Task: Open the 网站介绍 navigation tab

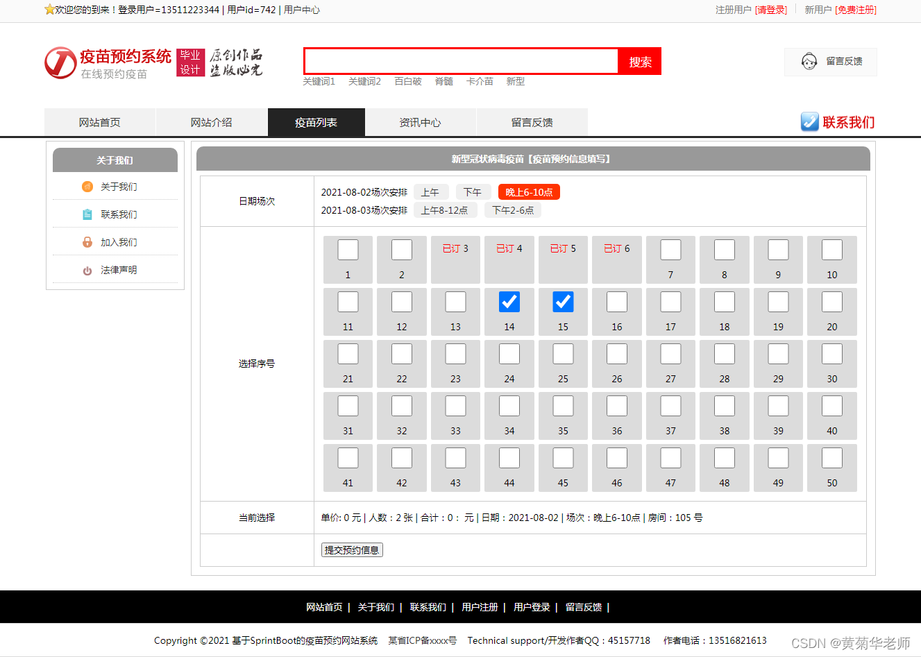Action: coord(212,122)
